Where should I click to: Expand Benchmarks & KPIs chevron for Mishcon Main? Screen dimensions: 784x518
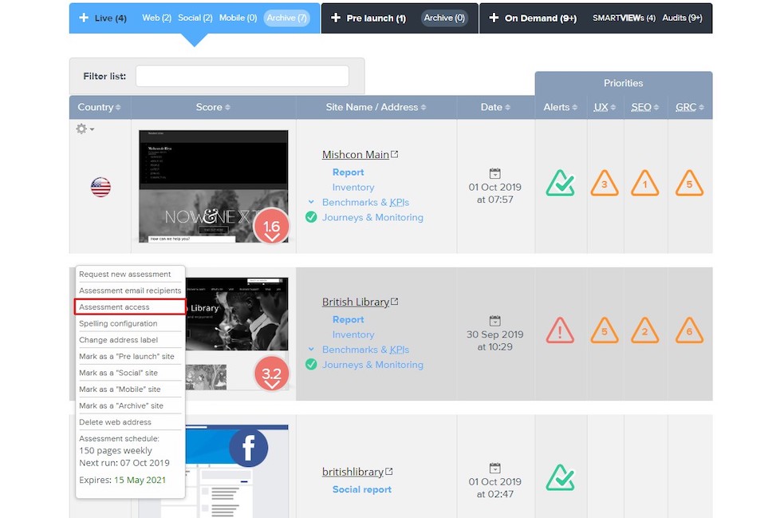[x=311, y=202]
